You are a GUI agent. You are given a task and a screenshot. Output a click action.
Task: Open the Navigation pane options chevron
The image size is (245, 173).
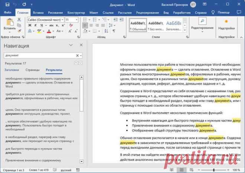(x=71, y=45)
